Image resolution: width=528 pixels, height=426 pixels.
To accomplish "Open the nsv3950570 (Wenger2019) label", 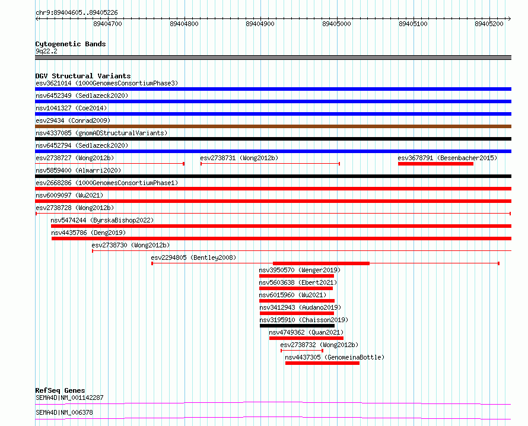I will click(x=300, y=270).
